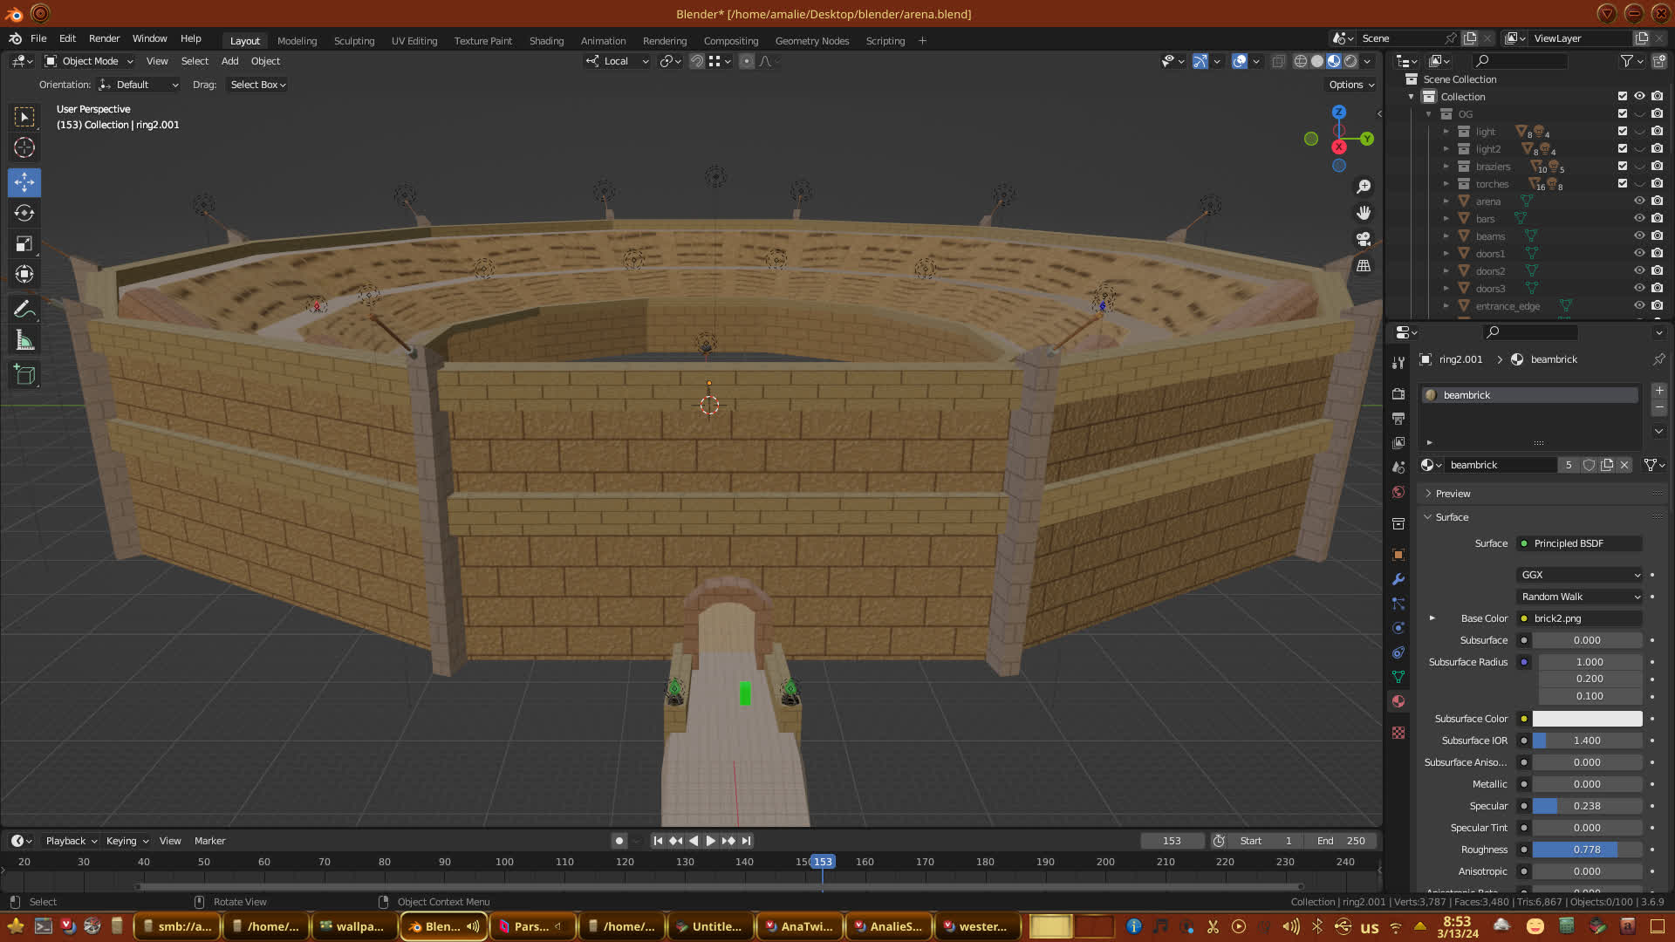
Task: Select the Scale tool
Action: tap(24, 244)
